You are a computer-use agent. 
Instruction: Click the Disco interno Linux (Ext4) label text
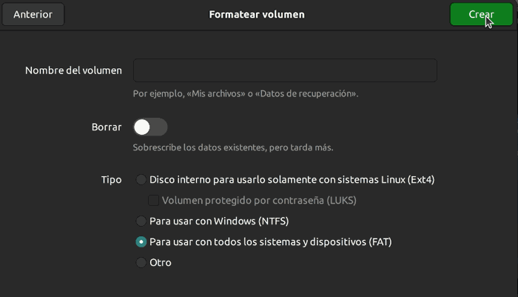tap(292, 179)
